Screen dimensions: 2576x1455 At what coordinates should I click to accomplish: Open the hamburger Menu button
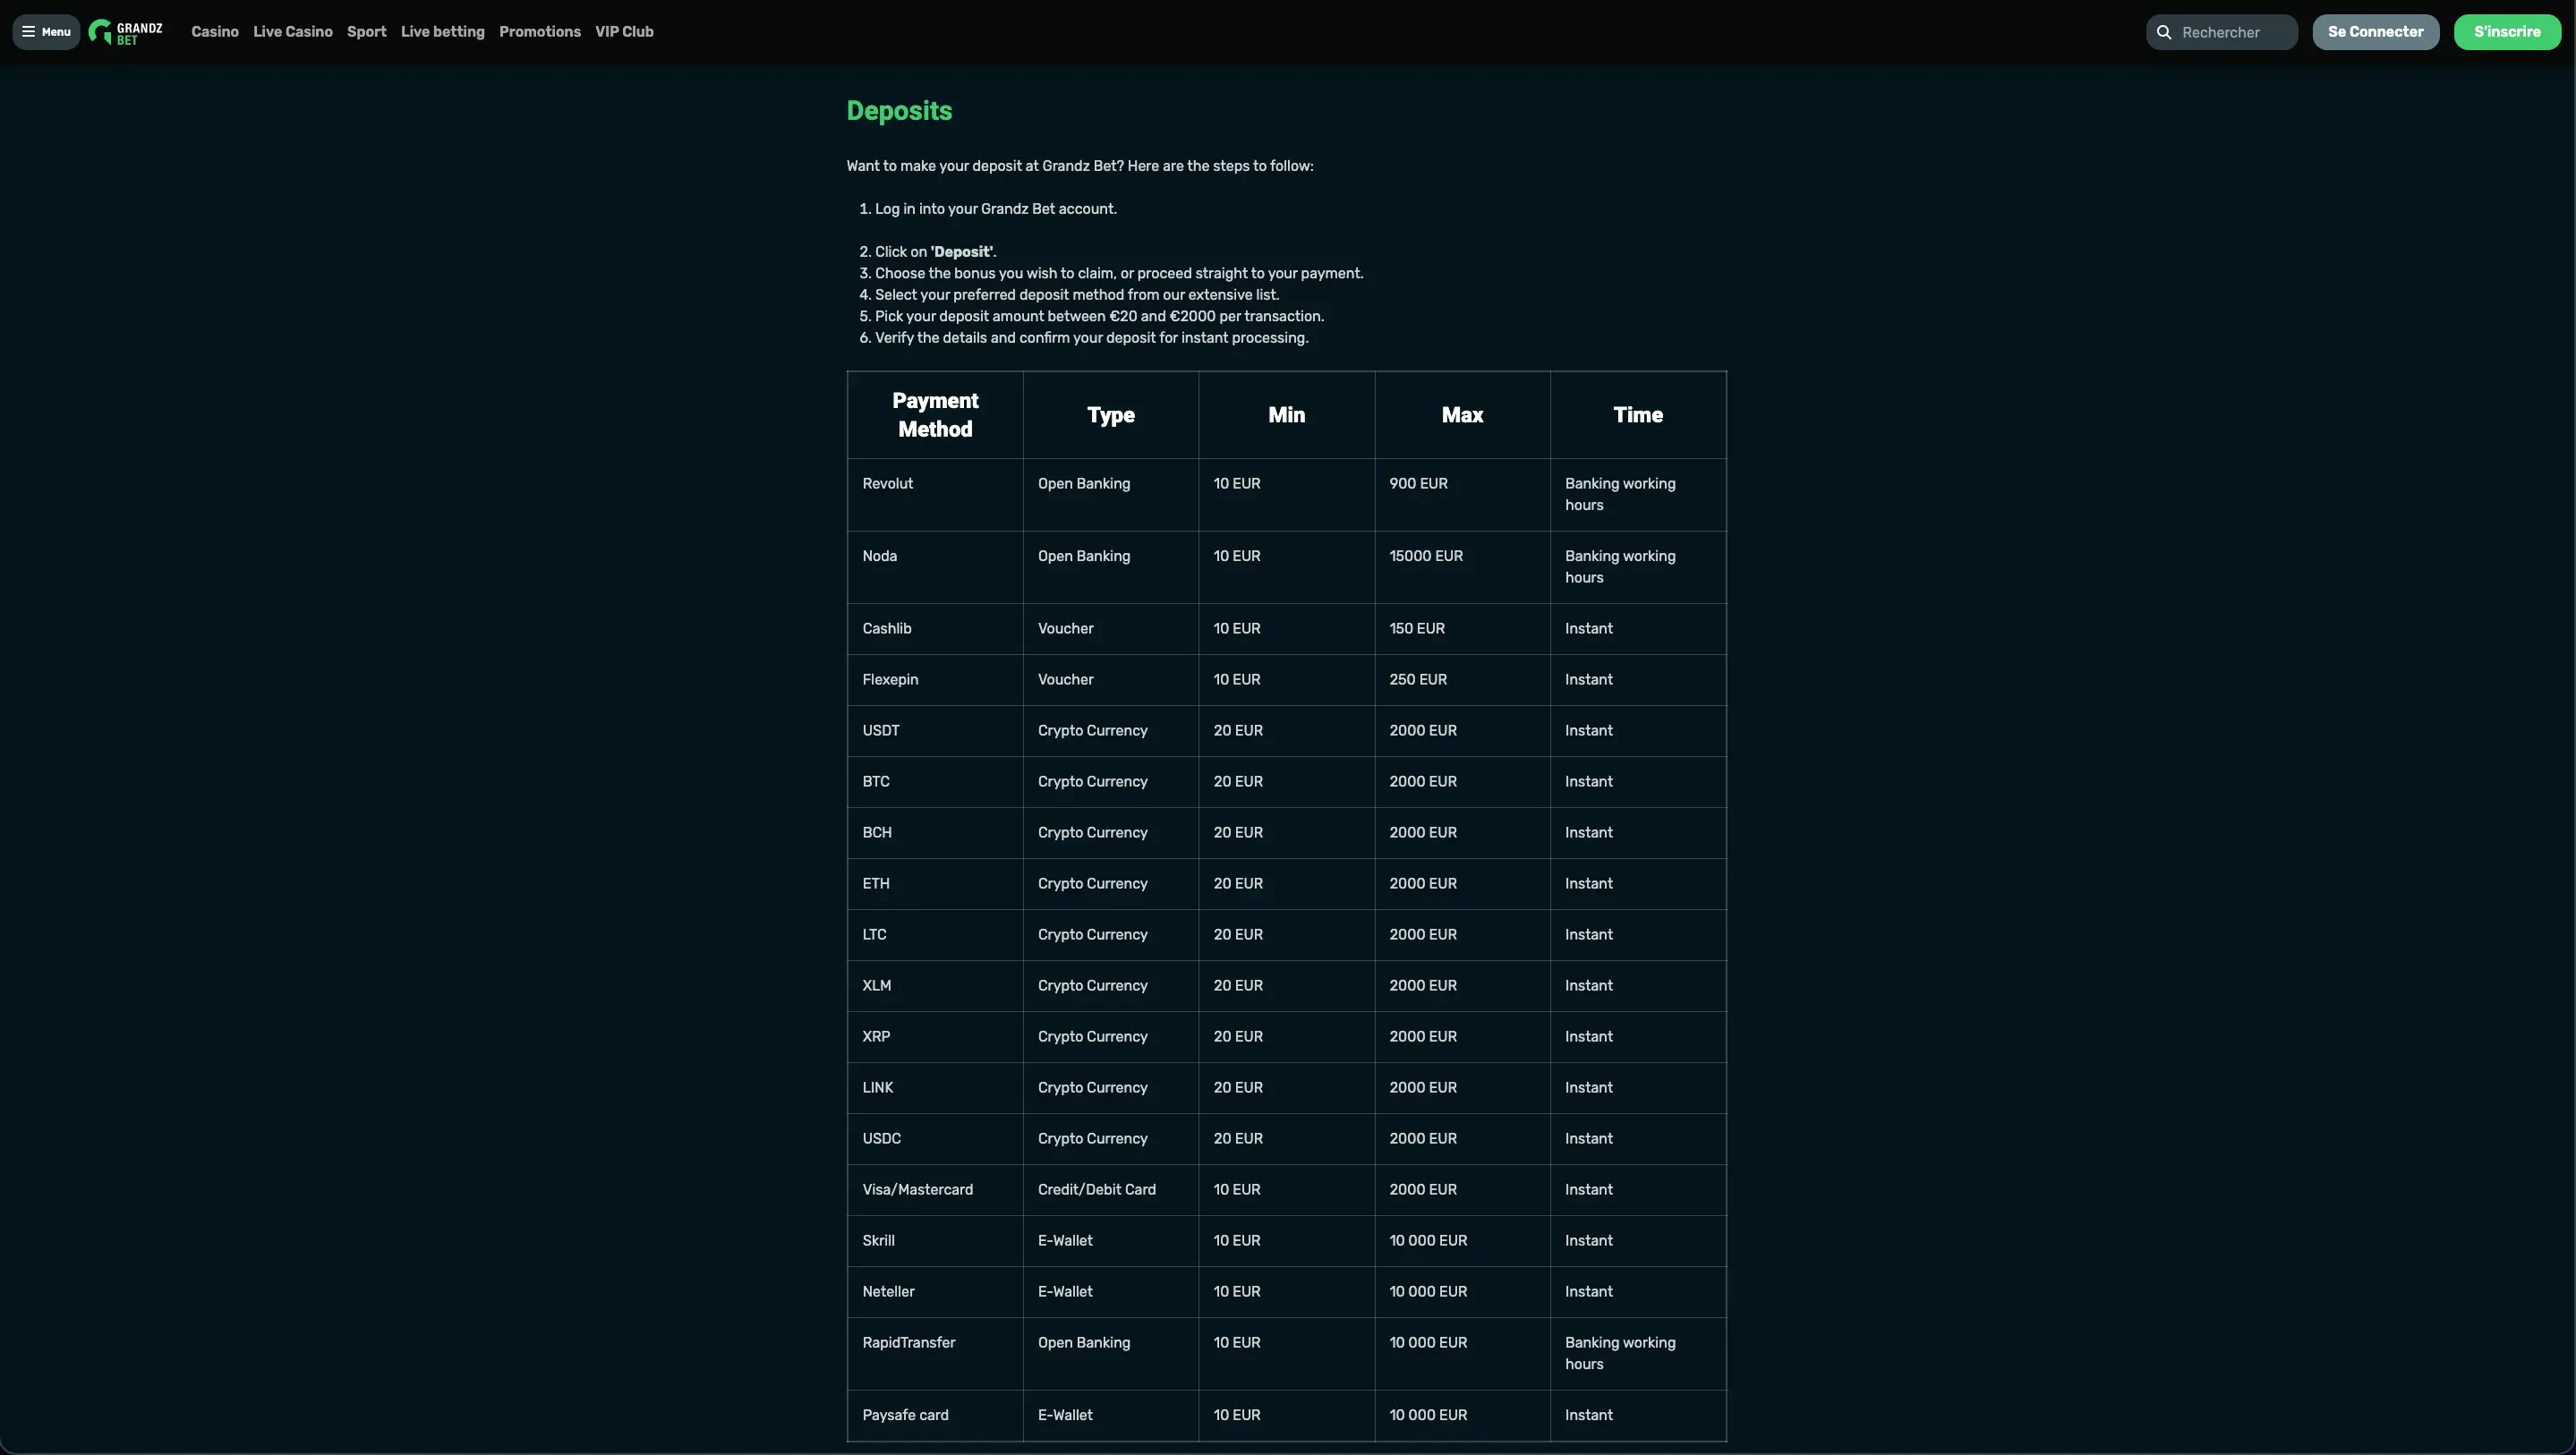tap(46, 32)
